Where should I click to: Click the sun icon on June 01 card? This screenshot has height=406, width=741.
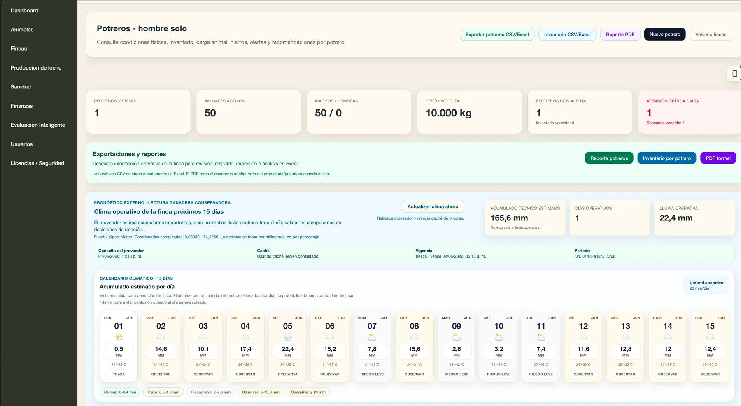(x=119, y=337)
